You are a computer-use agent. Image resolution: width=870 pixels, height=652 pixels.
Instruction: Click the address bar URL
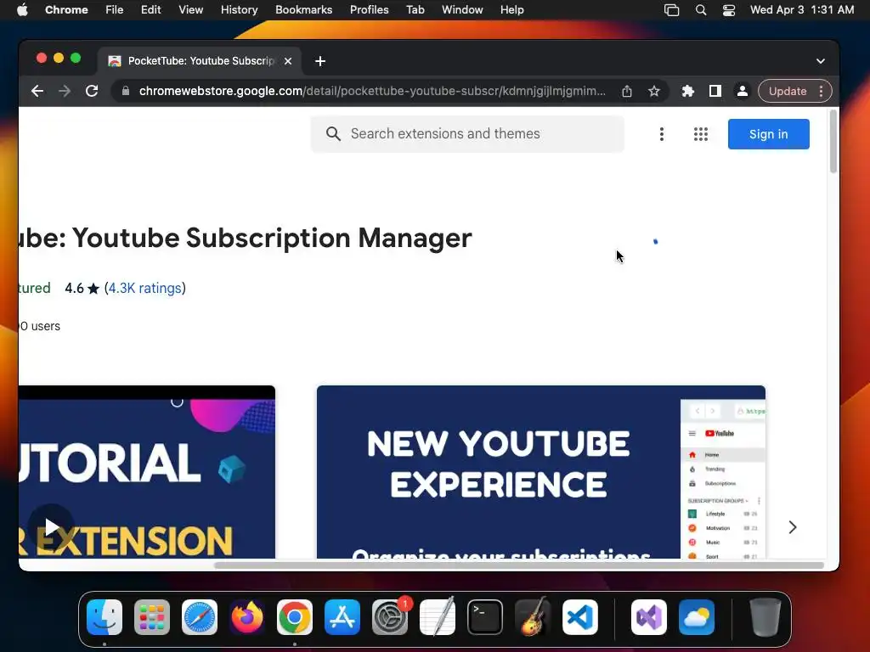(x=372, y=91)
